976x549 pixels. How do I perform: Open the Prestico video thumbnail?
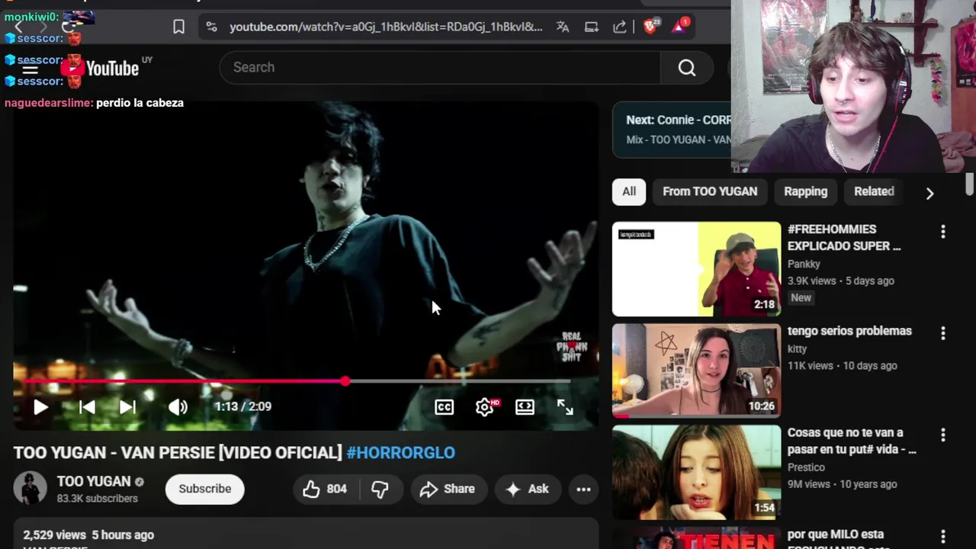pos(697,472)
